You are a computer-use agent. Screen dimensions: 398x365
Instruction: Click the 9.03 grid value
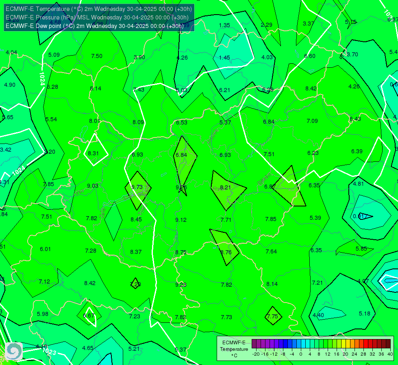(92, 186)
